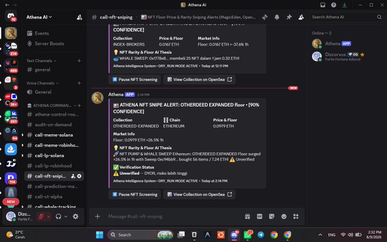This screenshot has height=242, width=387.
Task: Show pinned messages
Action: (x=289, y=17)
